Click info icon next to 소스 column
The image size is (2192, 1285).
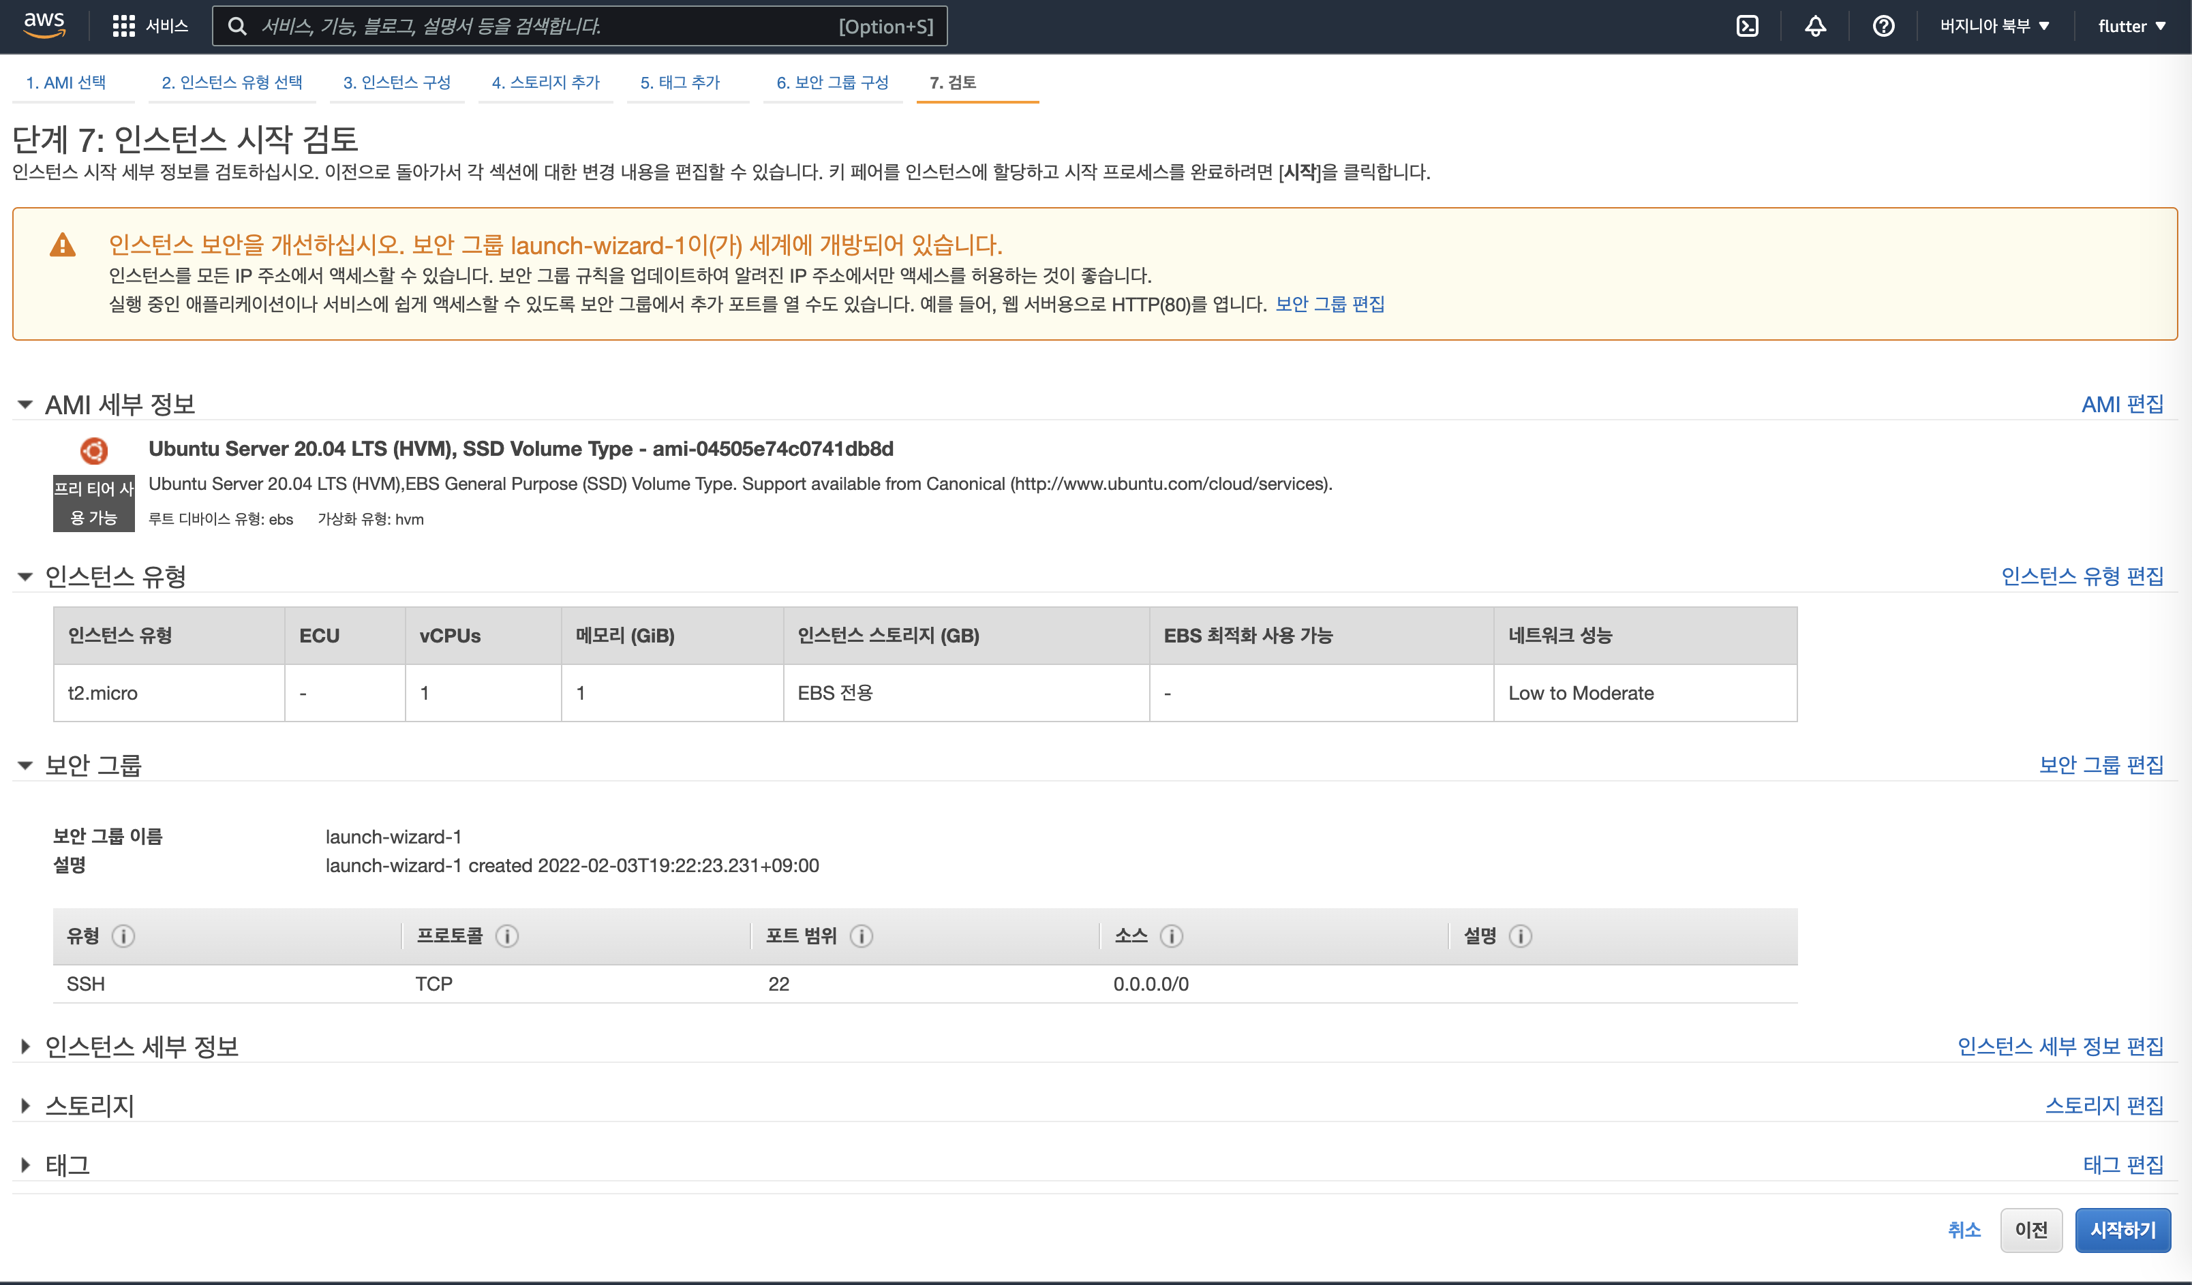click(x=1171, y=935)
